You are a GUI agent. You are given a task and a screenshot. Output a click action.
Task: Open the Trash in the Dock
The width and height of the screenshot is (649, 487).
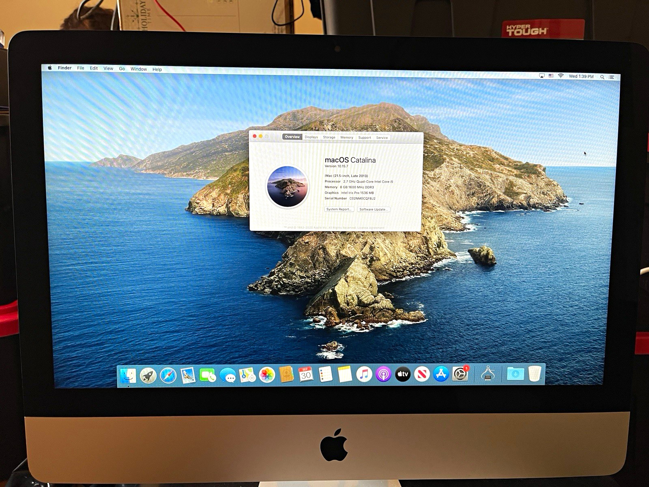(535, 373)
